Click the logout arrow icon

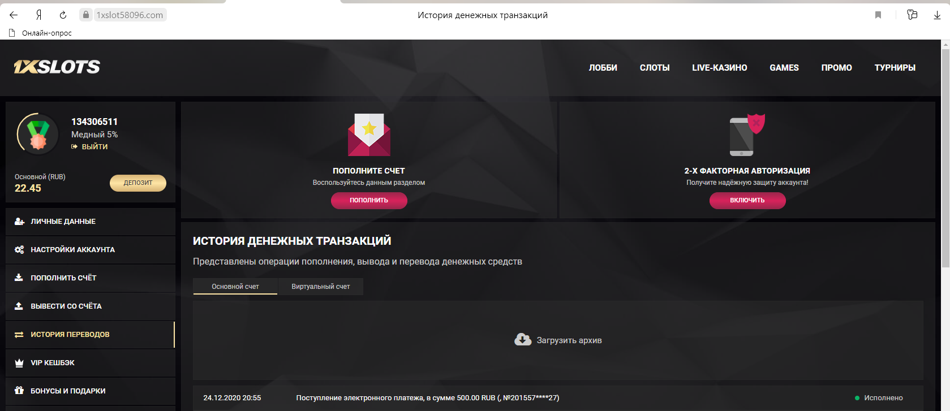74,146
